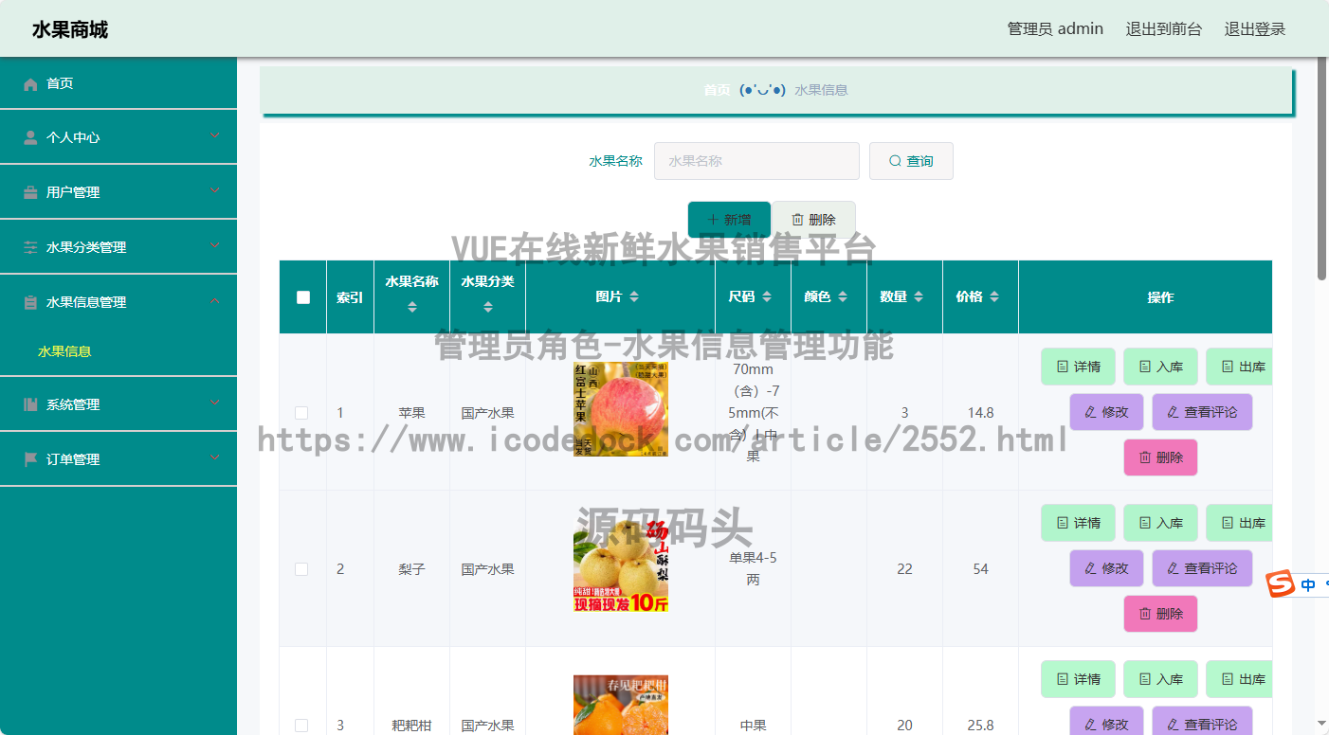Expand the 订单管理 menu chevron
Image resolution: width=1329 pixels, height=735 pixels.
click(215, 458)
